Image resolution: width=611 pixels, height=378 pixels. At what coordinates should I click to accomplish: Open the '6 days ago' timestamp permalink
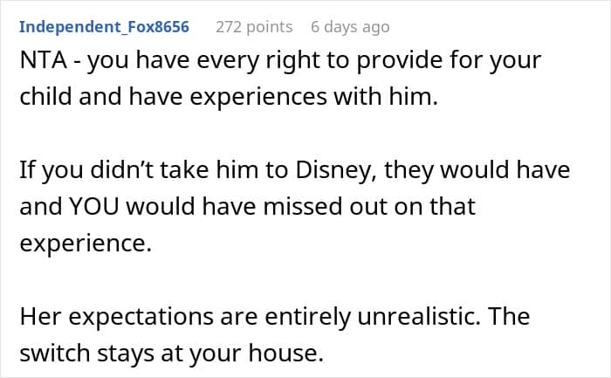[x=350, y=27]
